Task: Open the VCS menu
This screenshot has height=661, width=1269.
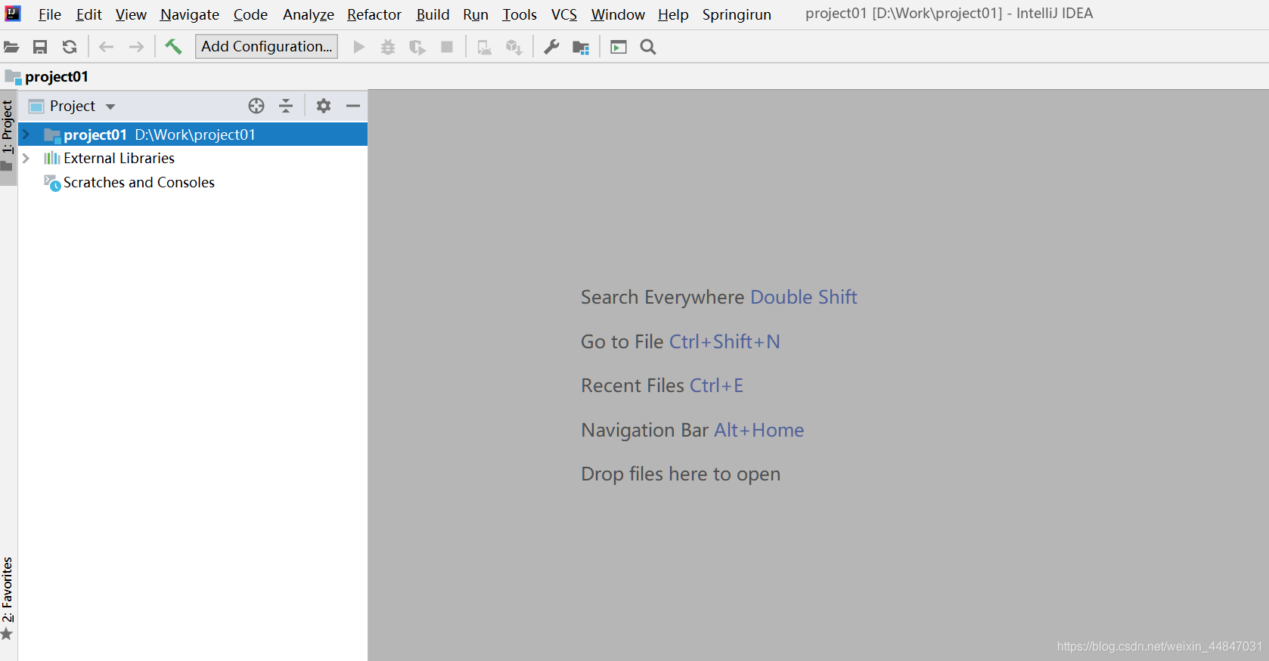Action: point(564,14)
